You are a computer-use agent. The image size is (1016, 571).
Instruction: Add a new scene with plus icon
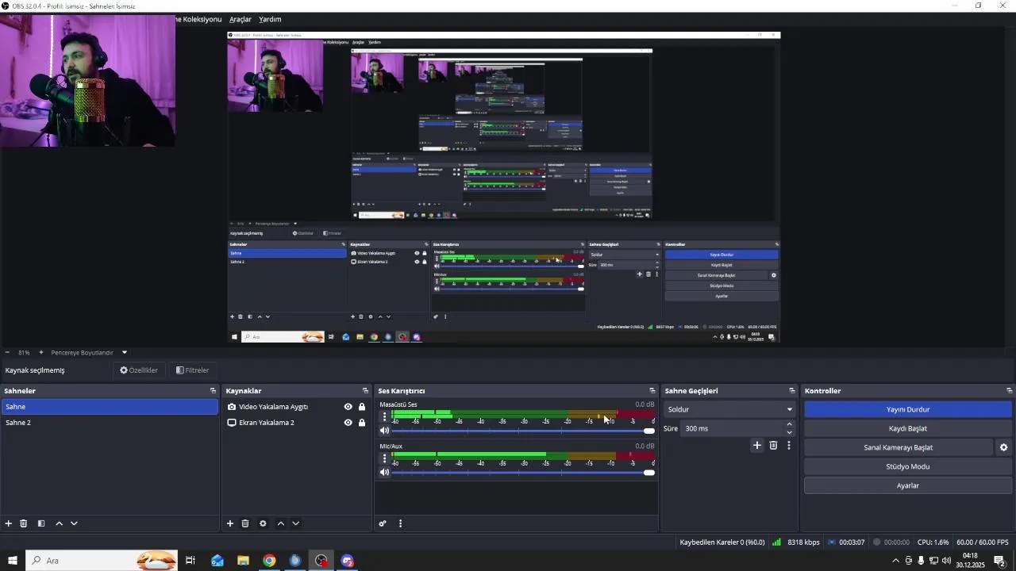tap(9, 523)
